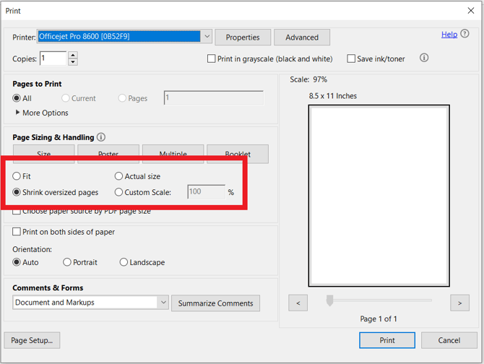Switch to the Booklet sizing tab
Screen dimensions: 484x364
pyautogui.click(x=237, y=153)
